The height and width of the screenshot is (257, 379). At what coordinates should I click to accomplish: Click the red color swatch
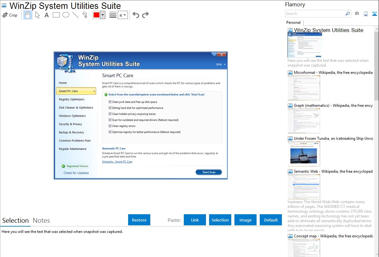[96, 15]
